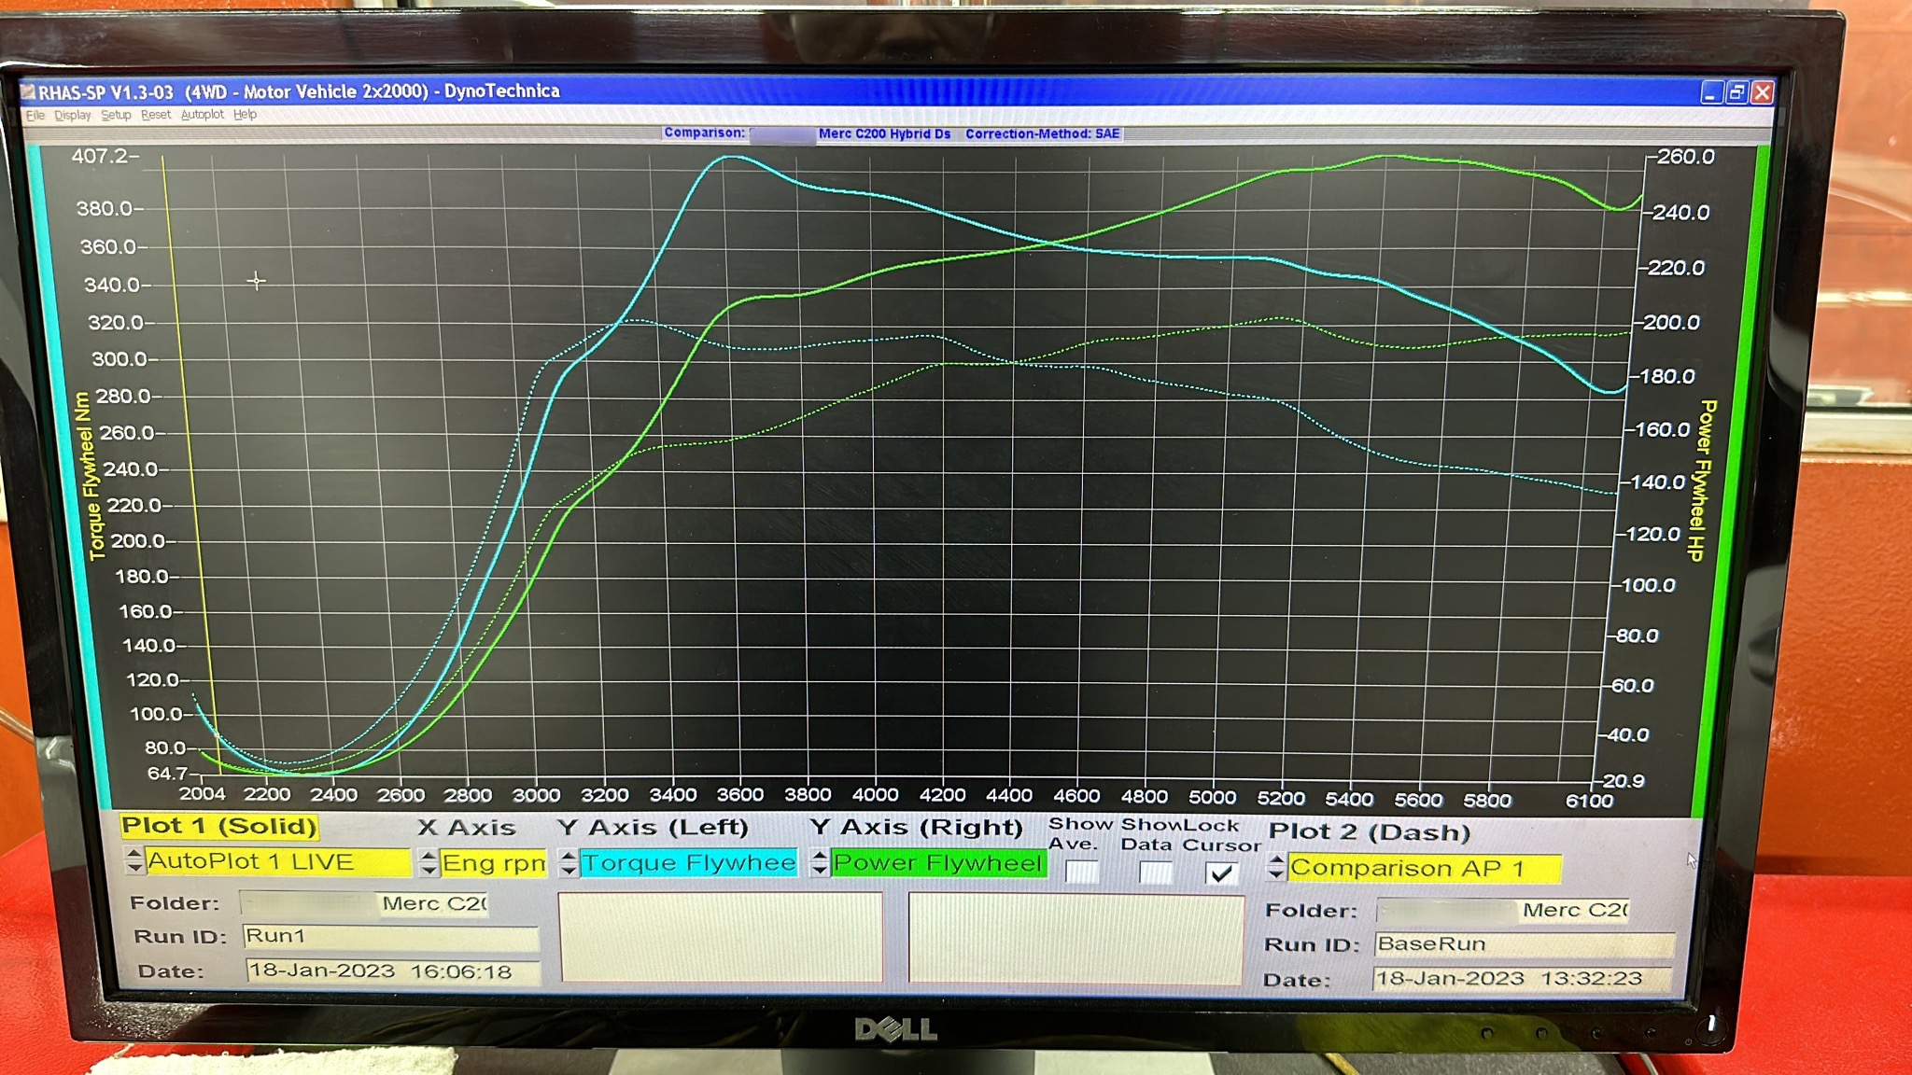This screenshot has height=1075, width=1912.
Task: Click Plot 1 Folder field Merc C2
Action: (364, 903)
